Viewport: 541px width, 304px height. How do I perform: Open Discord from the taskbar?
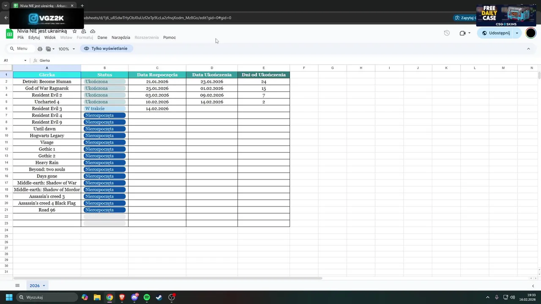(x=134, y=297)
